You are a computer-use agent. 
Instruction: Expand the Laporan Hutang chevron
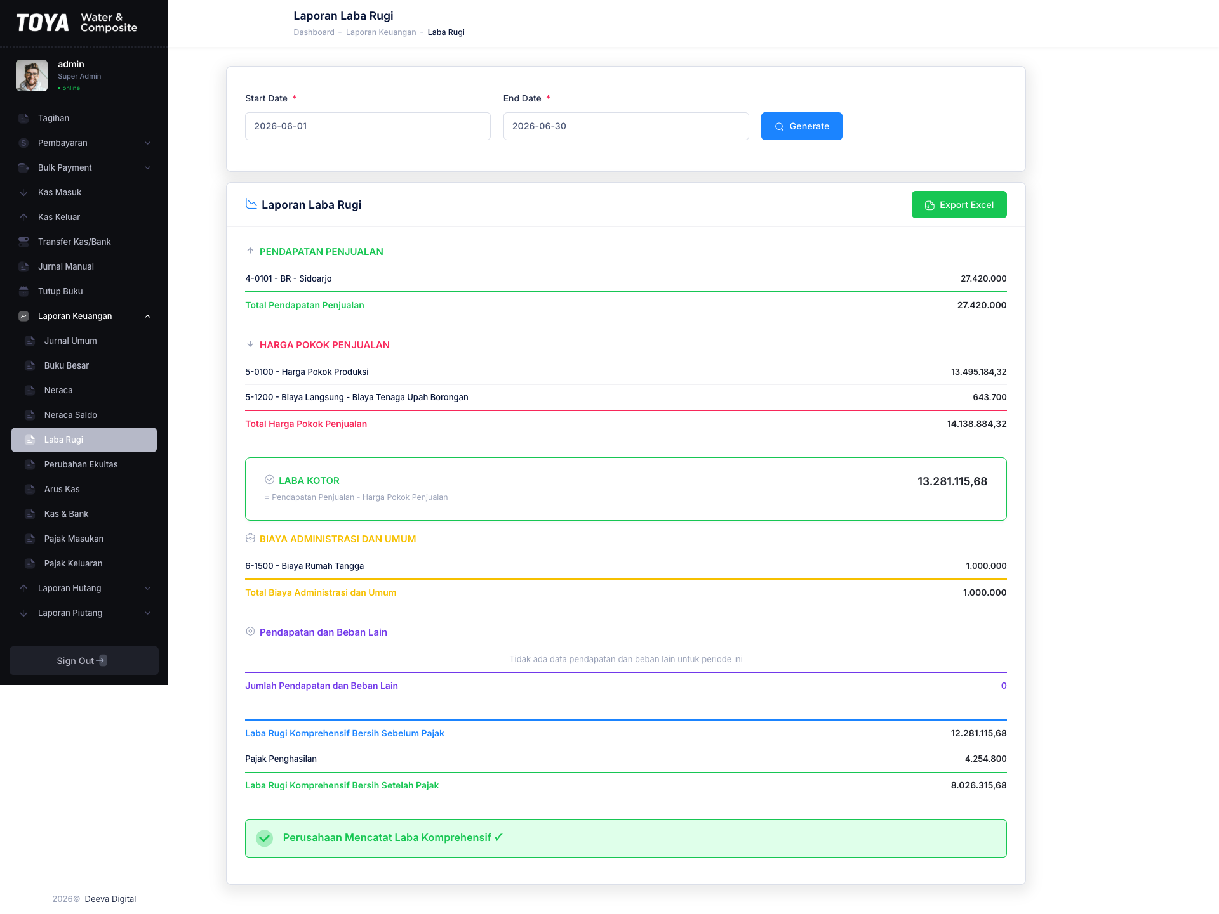148,588
